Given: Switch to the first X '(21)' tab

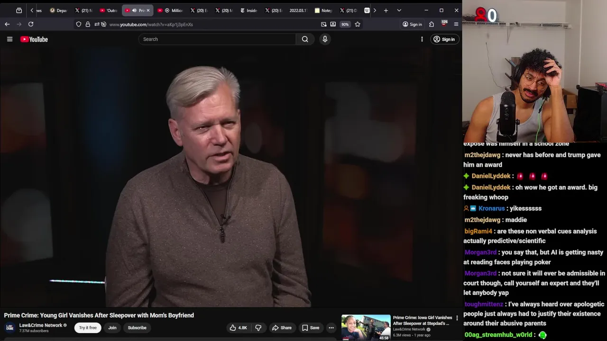Looking at the screenshot, I should click(83, 10).
